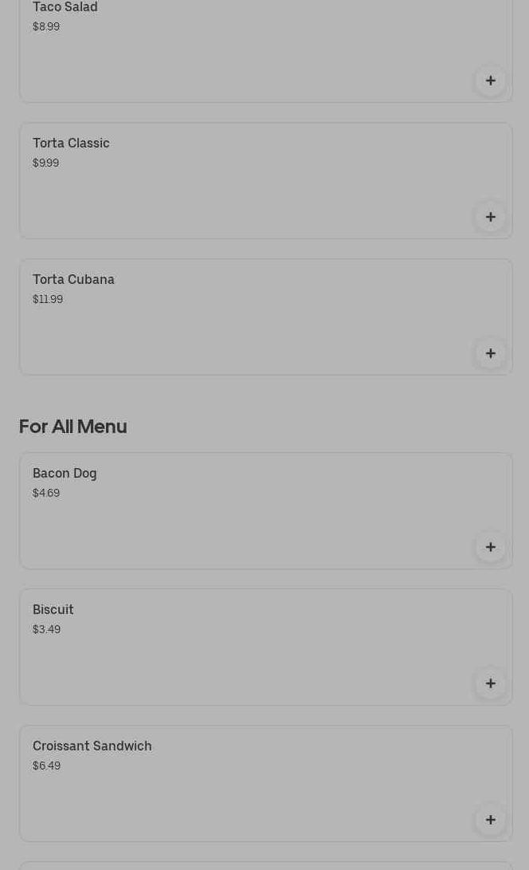
Task: Open the Torta Cubana menu item title
Action: pos(73,280)
